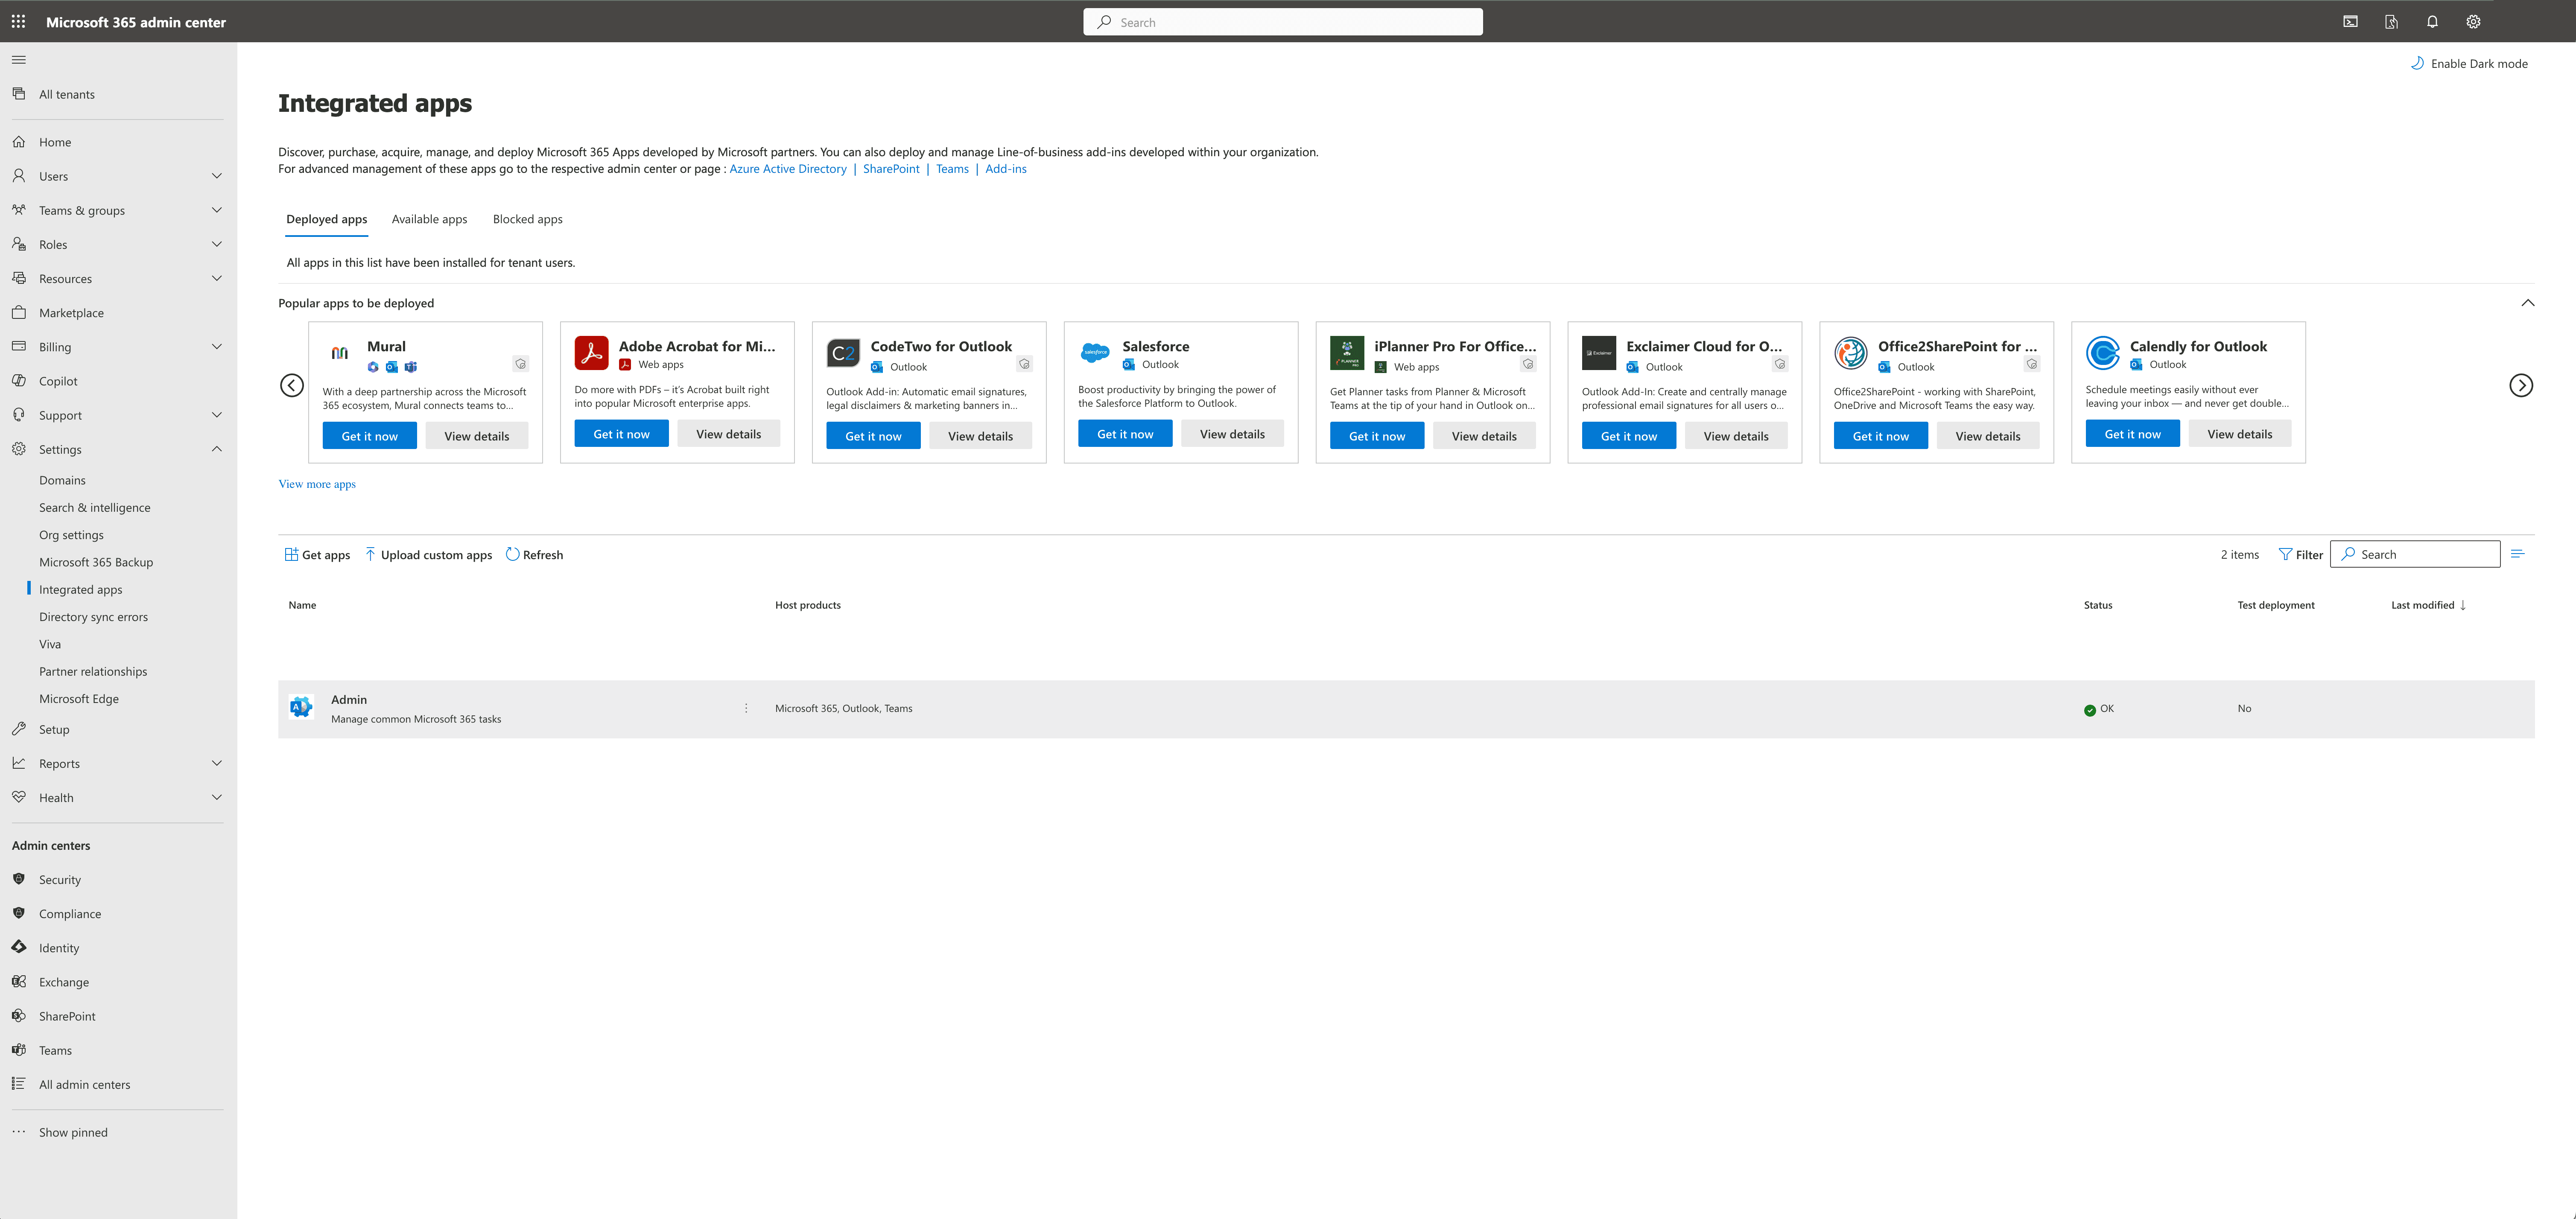
Task: Open Cloud Shell icon in header
Action: 2350,22
